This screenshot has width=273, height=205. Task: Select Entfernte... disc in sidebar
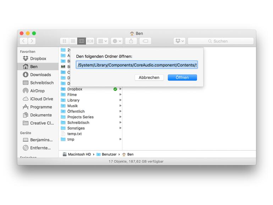coord(38,148)
